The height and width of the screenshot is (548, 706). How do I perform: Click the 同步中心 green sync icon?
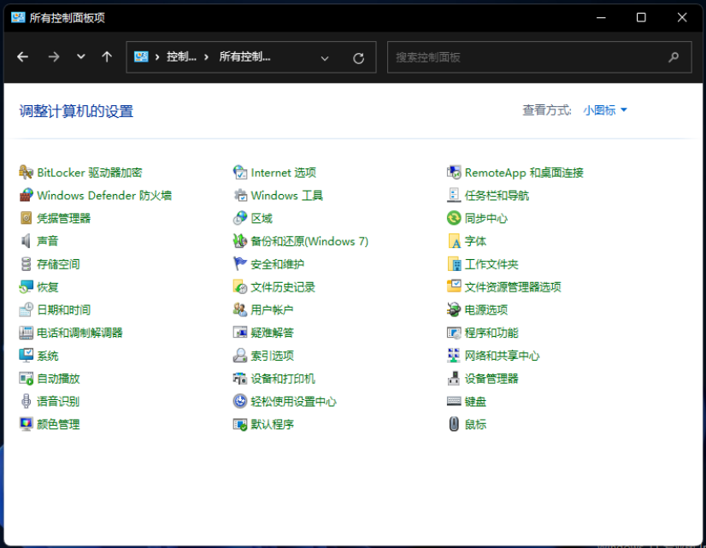point(454,219)
